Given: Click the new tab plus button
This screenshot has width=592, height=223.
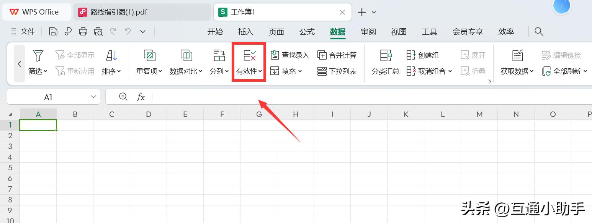Looking at the screenshot, I should pyautogui.click(x=361, y=12).
